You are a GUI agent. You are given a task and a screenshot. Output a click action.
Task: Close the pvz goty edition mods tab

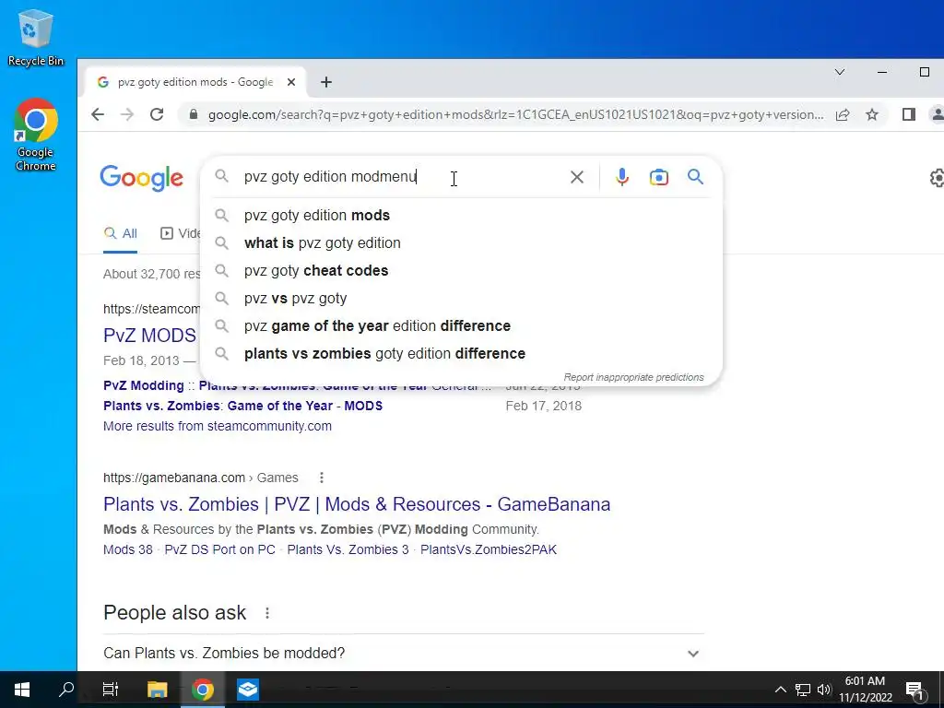coord(291,82)
